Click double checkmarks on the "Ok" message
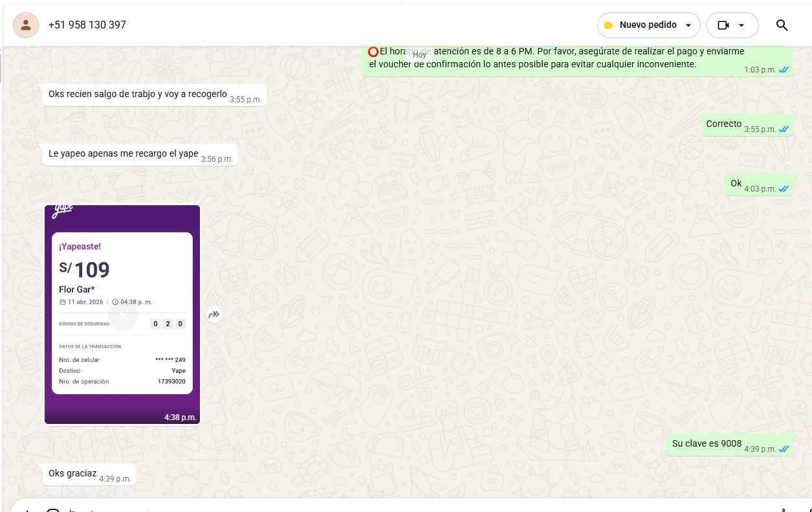Screen dimensions: 812x512 [x=784, y=189]
